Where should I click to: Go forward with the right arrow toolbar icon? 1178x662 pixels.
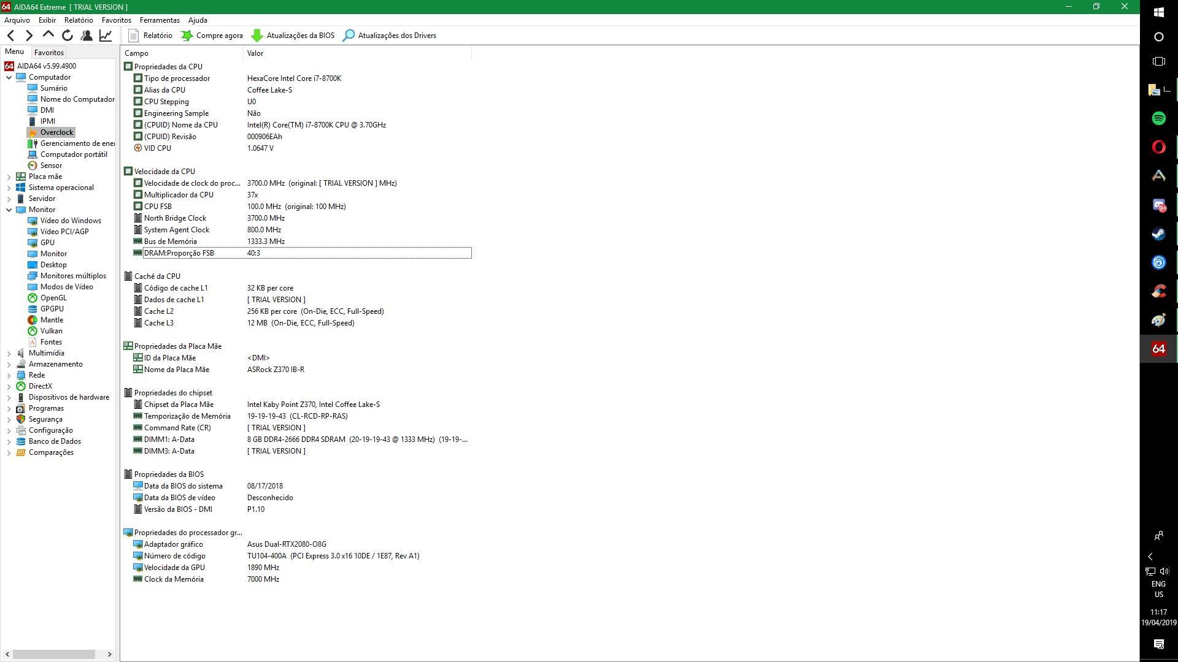[x=29, y=36]
